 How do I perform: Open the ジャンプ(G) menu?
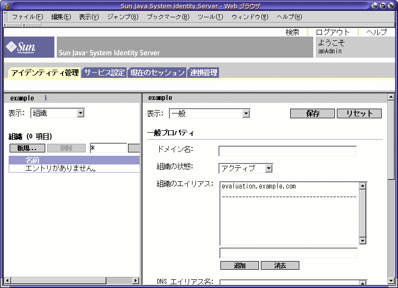tap(123, 17)
